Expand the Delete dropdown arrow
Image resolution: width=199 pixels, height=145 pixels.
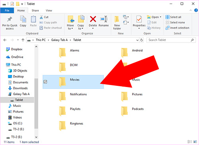(93, 28)
